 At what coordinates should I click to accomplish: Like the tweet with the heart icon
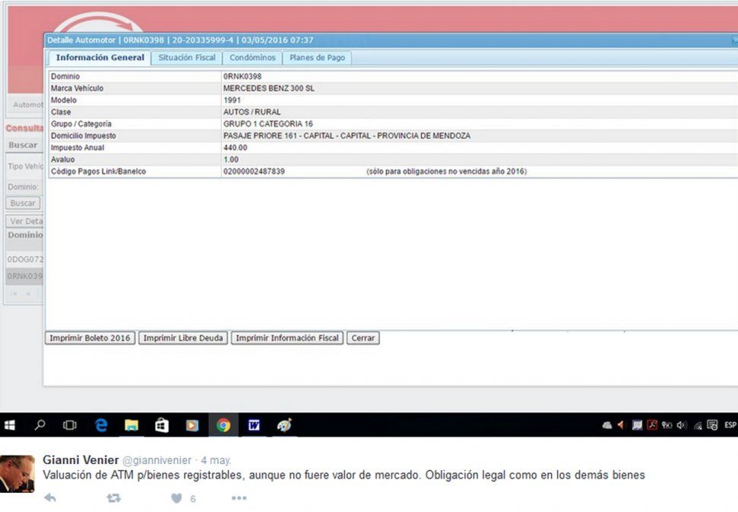[176, 498]
